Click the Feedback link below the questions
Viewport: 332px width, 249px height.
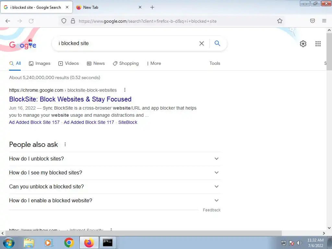212,210
